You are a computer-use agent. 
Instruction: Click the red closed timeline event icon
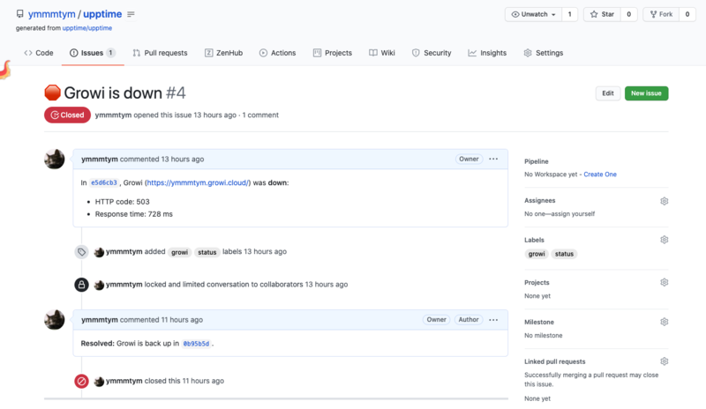pos(81,381)
